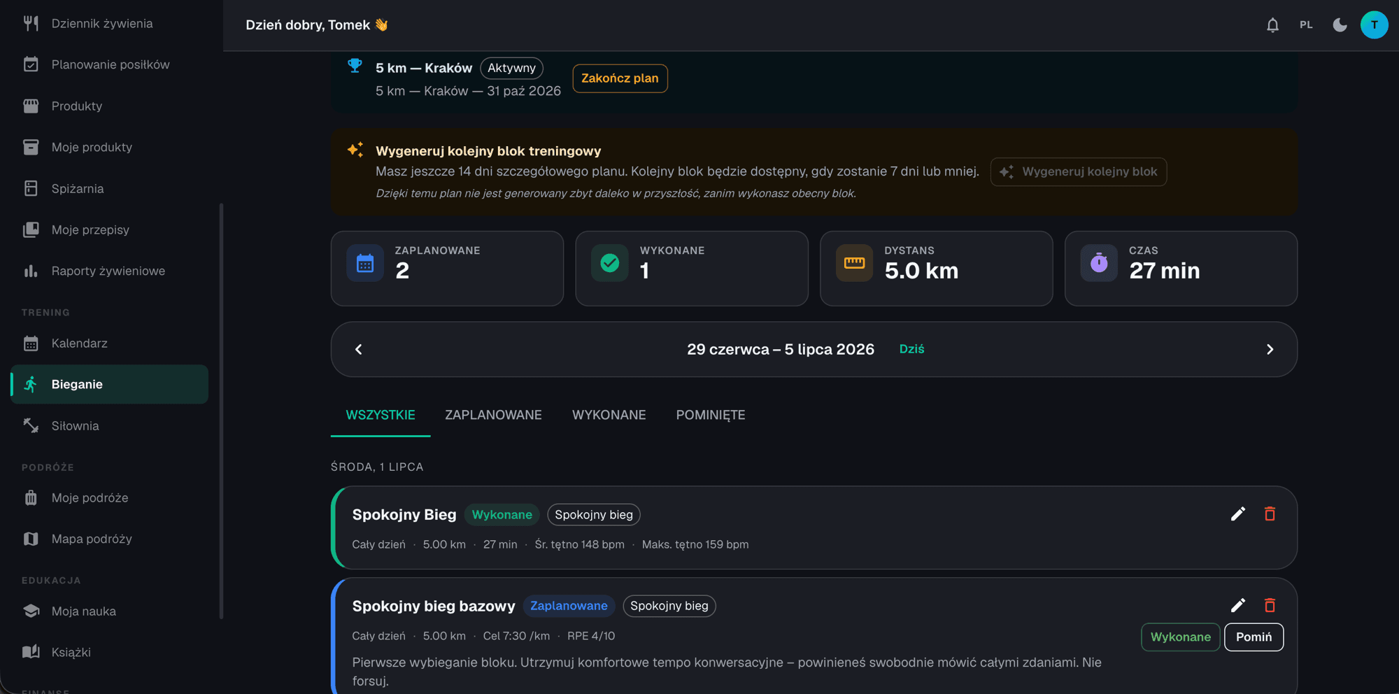Mark Spokojny bieg bazowy as Wykonane
This screenshot has width=1399, height=694.
pos(1180,637)
